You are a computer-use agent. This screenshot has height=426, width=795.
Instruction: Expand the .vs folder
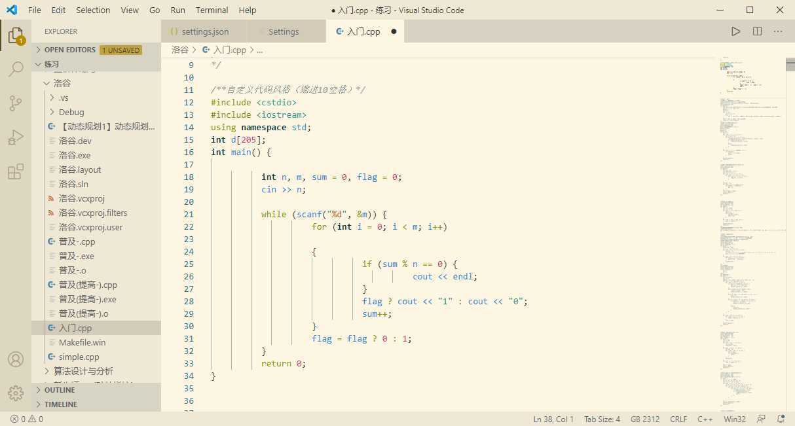click(x=96, y=98)
